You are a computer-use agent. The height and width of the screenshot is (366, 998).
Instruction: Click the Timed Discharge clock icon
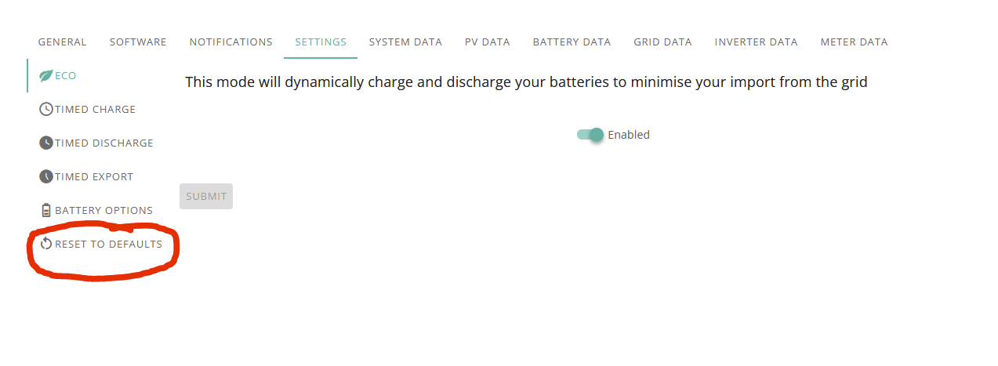point(46,143)
